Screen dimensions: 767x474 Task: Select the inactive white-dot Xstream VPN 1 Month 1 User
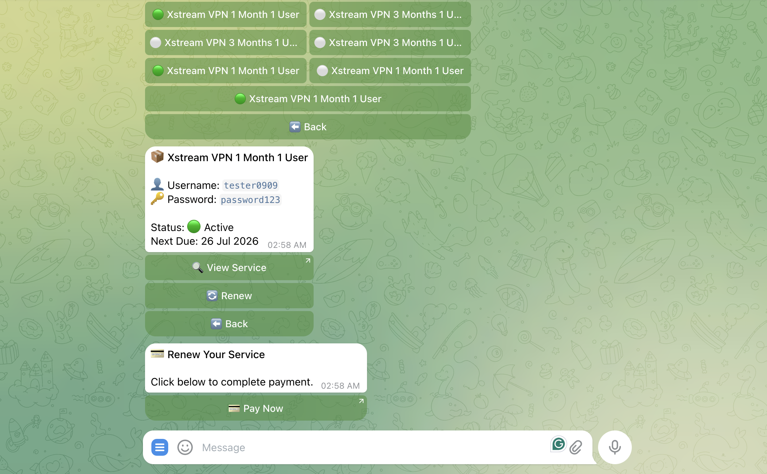coord(390,71)
